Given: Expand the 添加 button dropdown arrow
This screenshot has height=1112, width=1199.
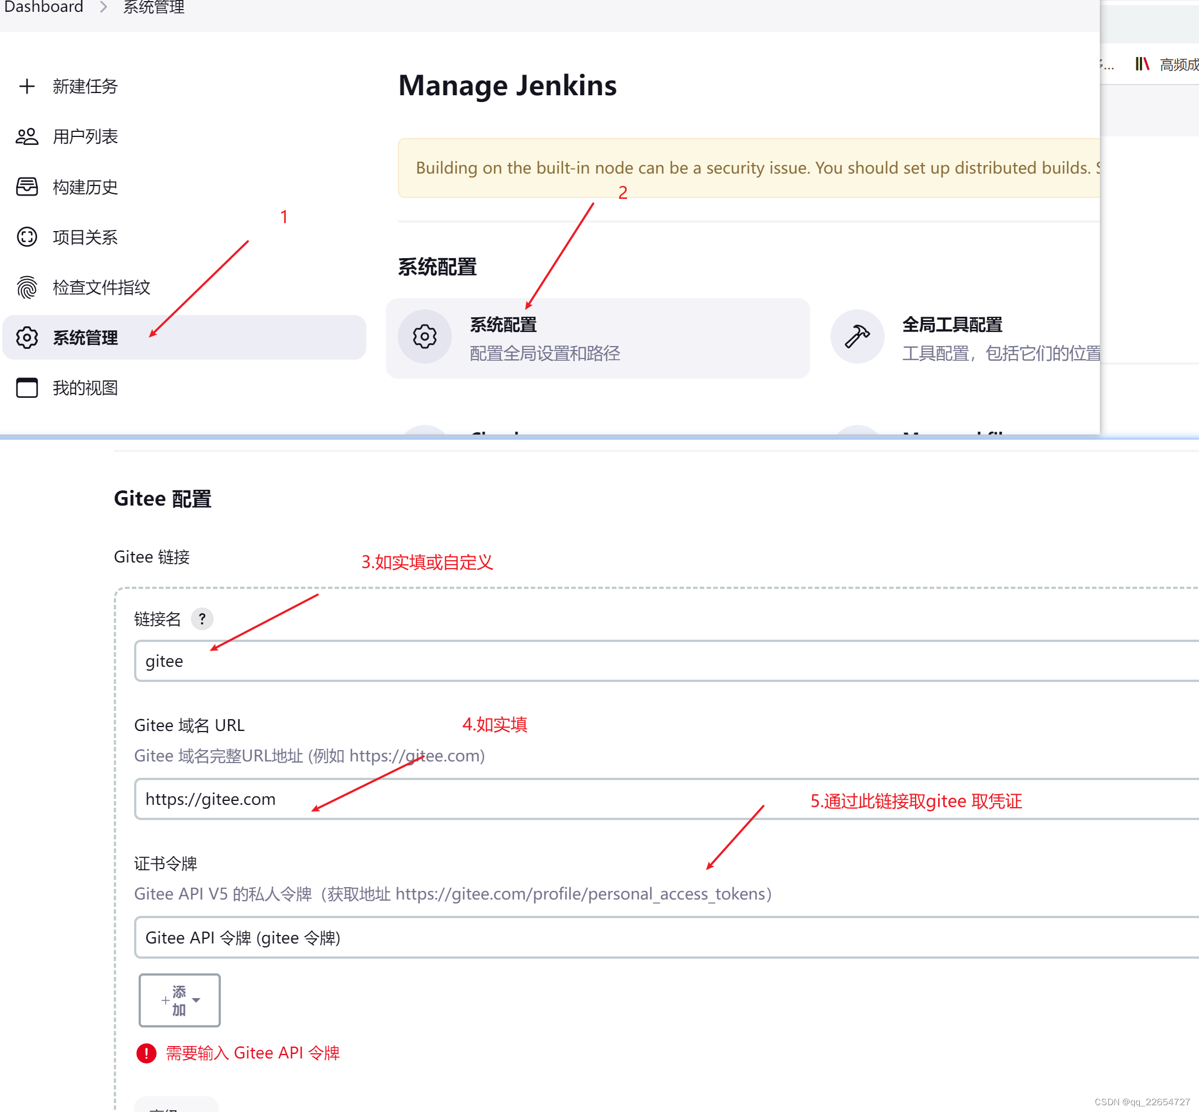Looking at the screenshot, I should (196, 1000).
